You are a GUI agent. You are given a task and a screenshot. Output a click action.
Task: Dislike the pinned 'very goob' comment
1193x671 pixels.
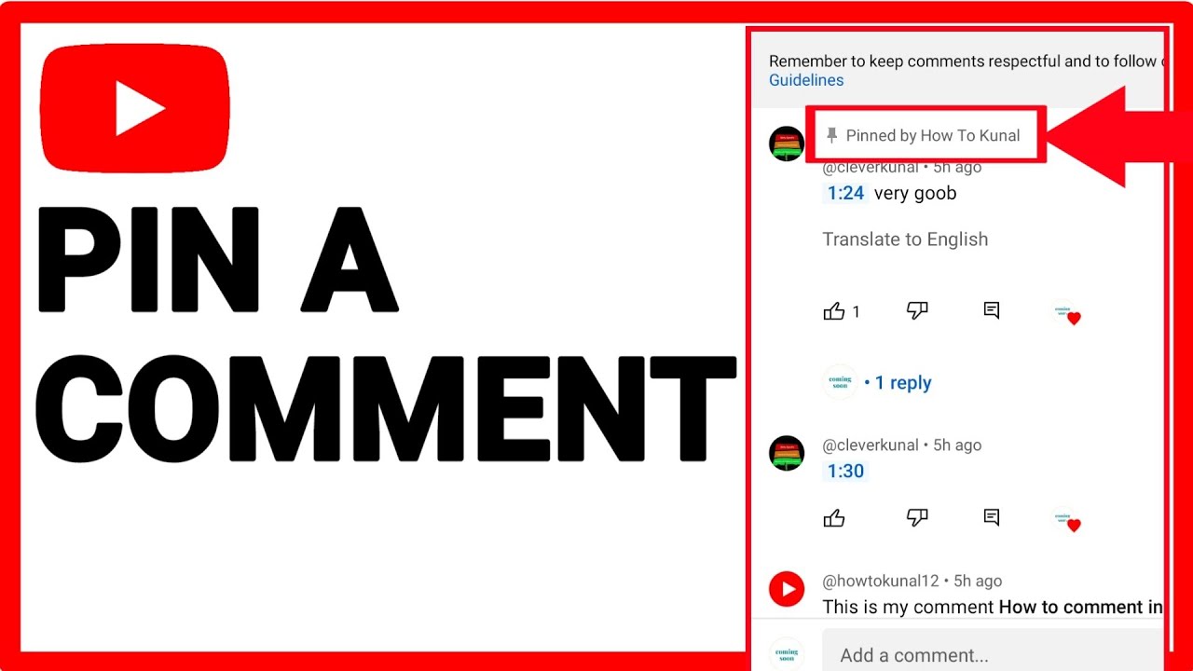pos(917,311)
